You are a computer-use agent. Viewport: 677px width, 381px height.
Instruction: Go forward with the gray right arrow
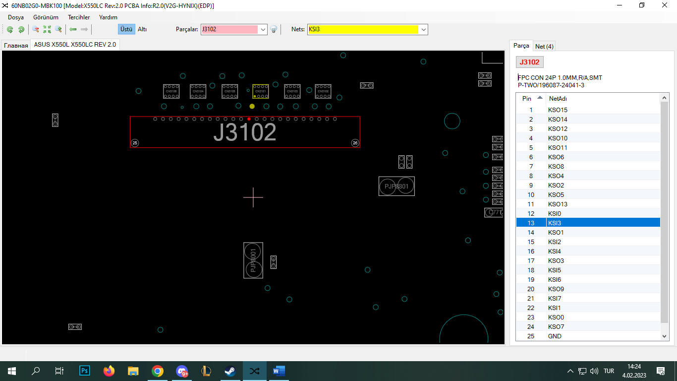tap(84, 29)
